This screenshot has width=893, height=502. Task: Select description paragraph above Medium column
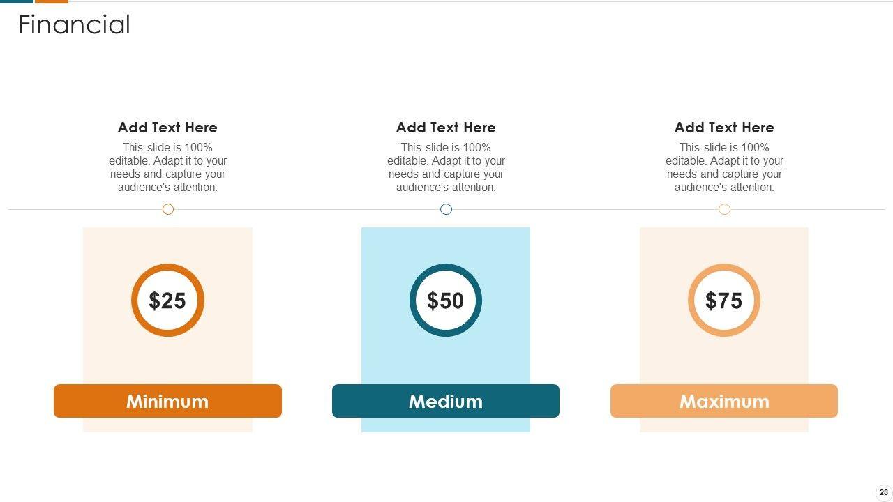coord(446,167)
